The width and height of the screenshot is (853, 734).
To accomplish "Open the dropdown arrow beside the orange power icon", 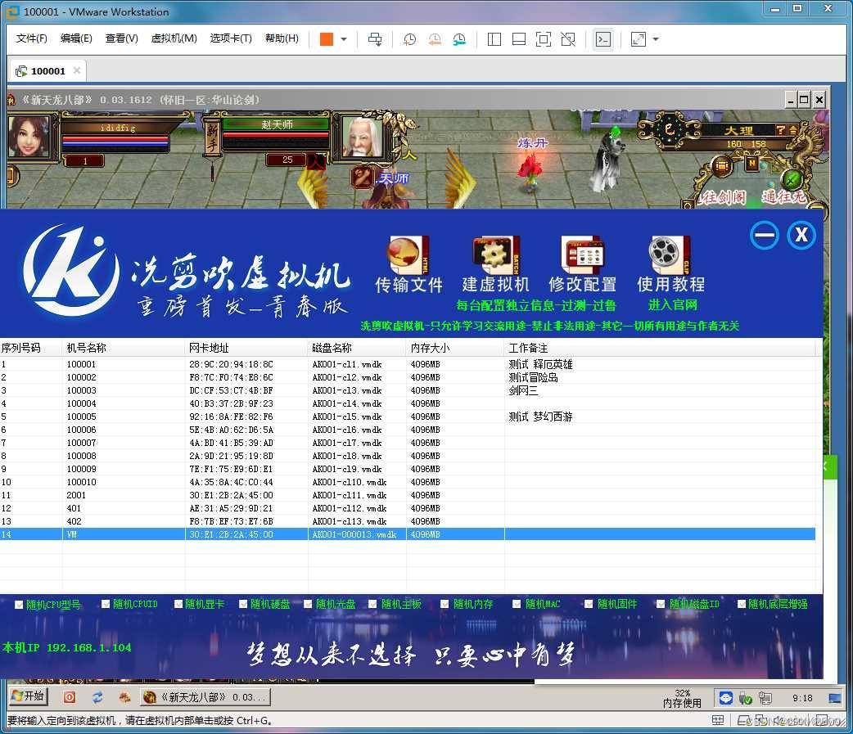I will point(344,39).
